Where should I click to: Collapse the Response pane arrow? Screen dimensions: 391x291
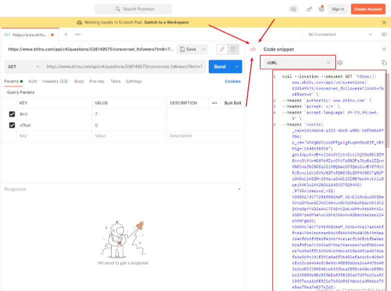[x=239, y=189]
